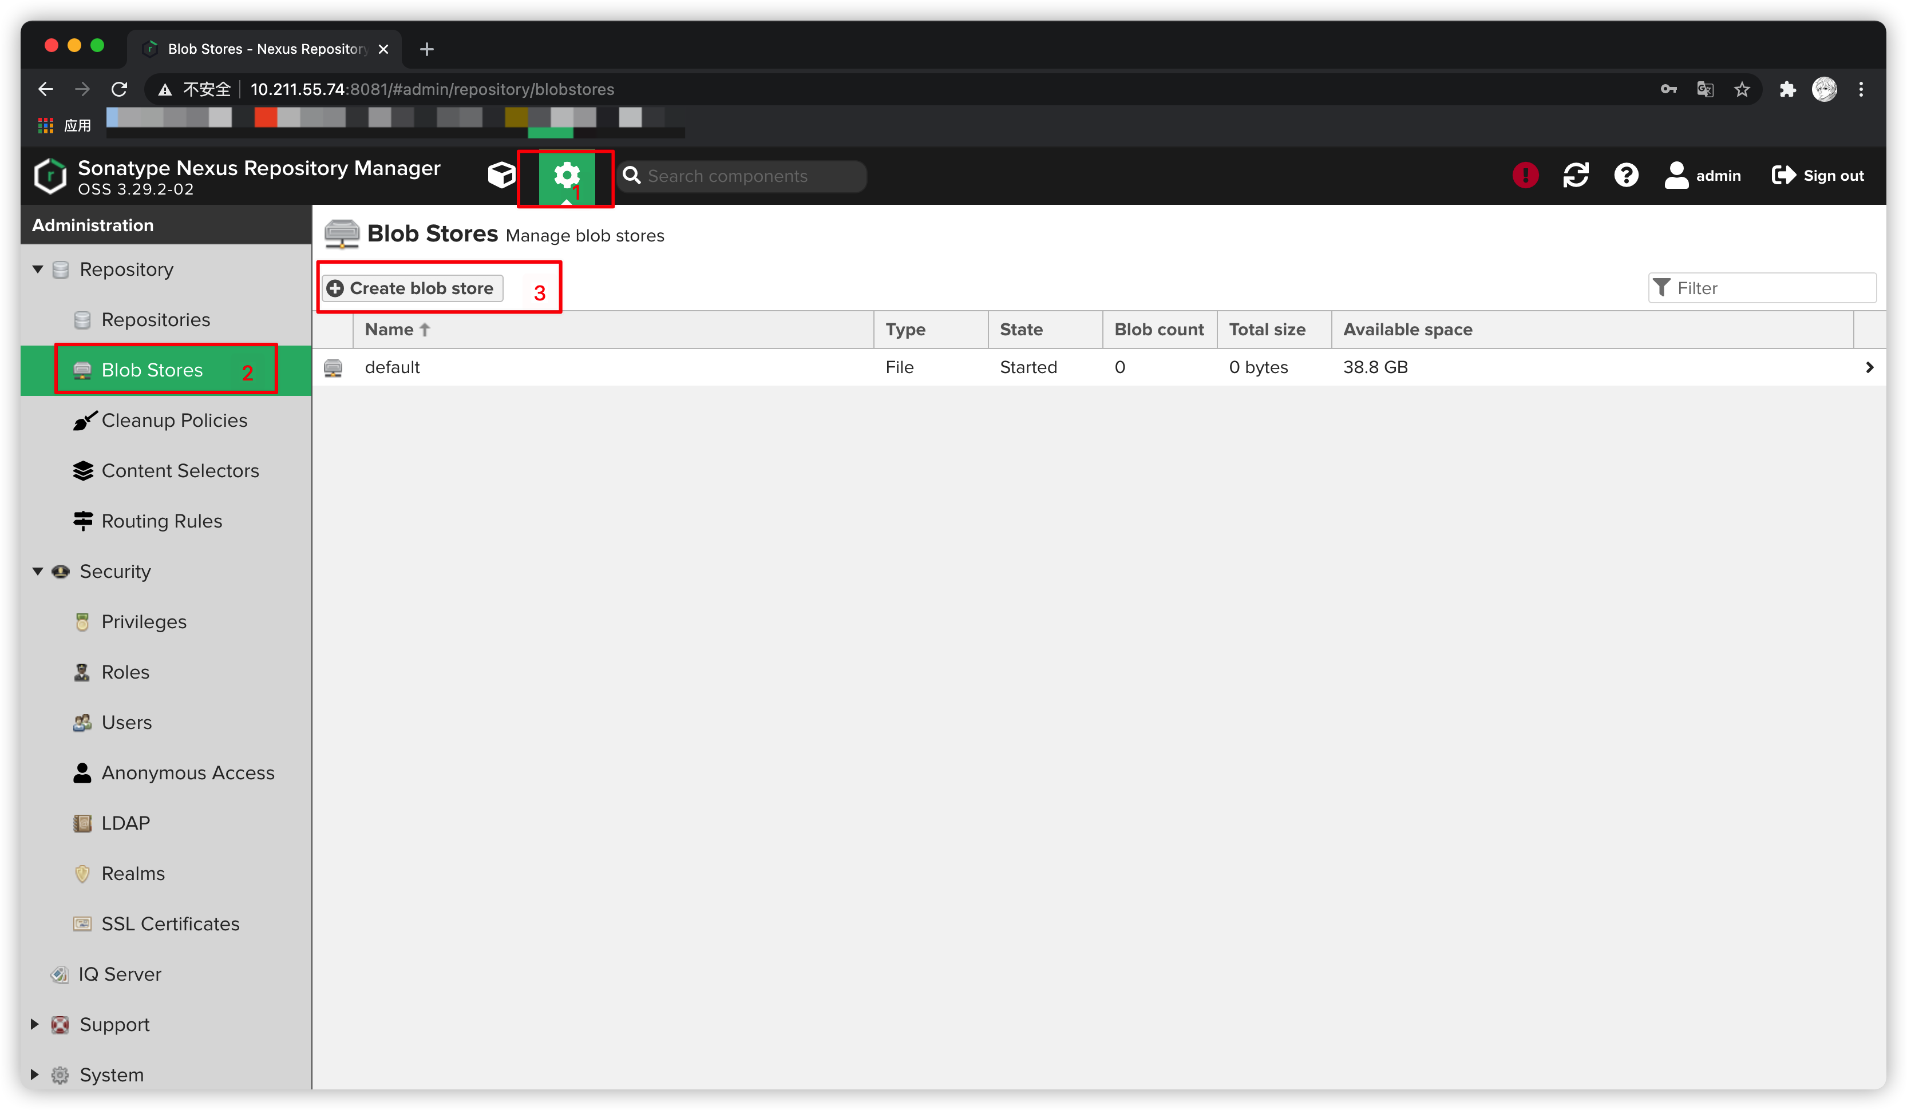Sort by the Name column header
The height and width of the screenshot is (1110, 1907).
coord(390,329)
